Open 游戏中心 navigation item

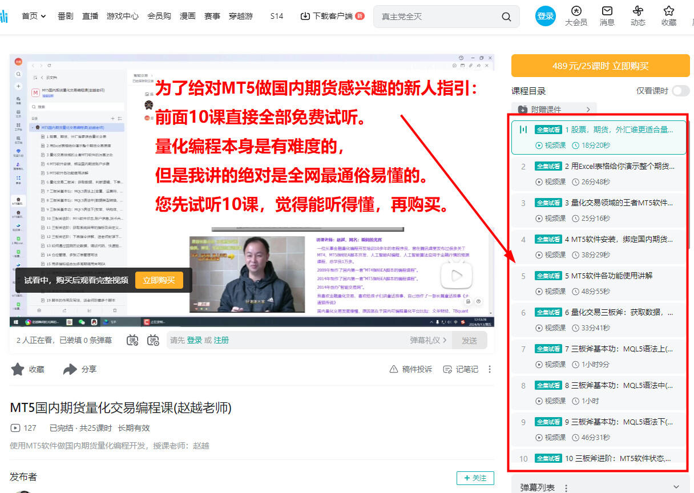(x=123, y=16)
